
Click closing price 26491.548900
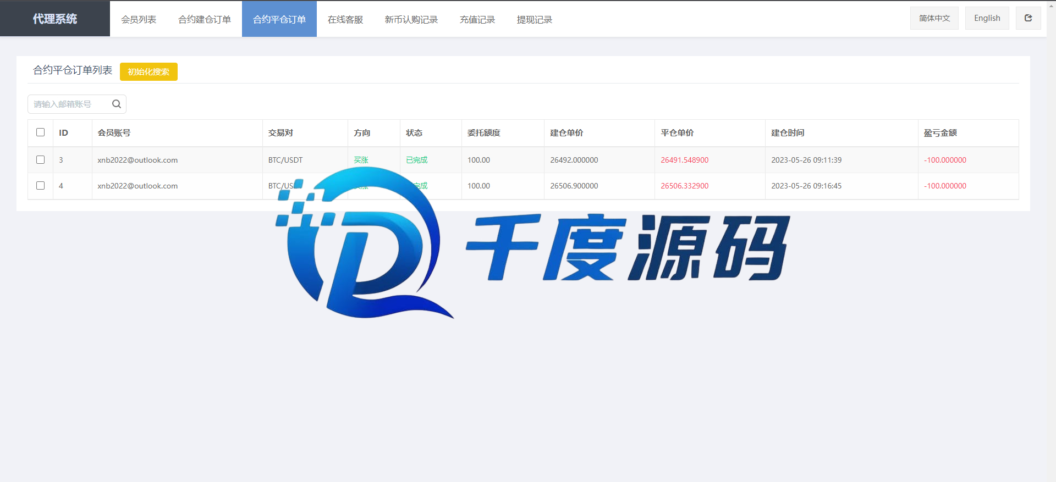[685, 160]
